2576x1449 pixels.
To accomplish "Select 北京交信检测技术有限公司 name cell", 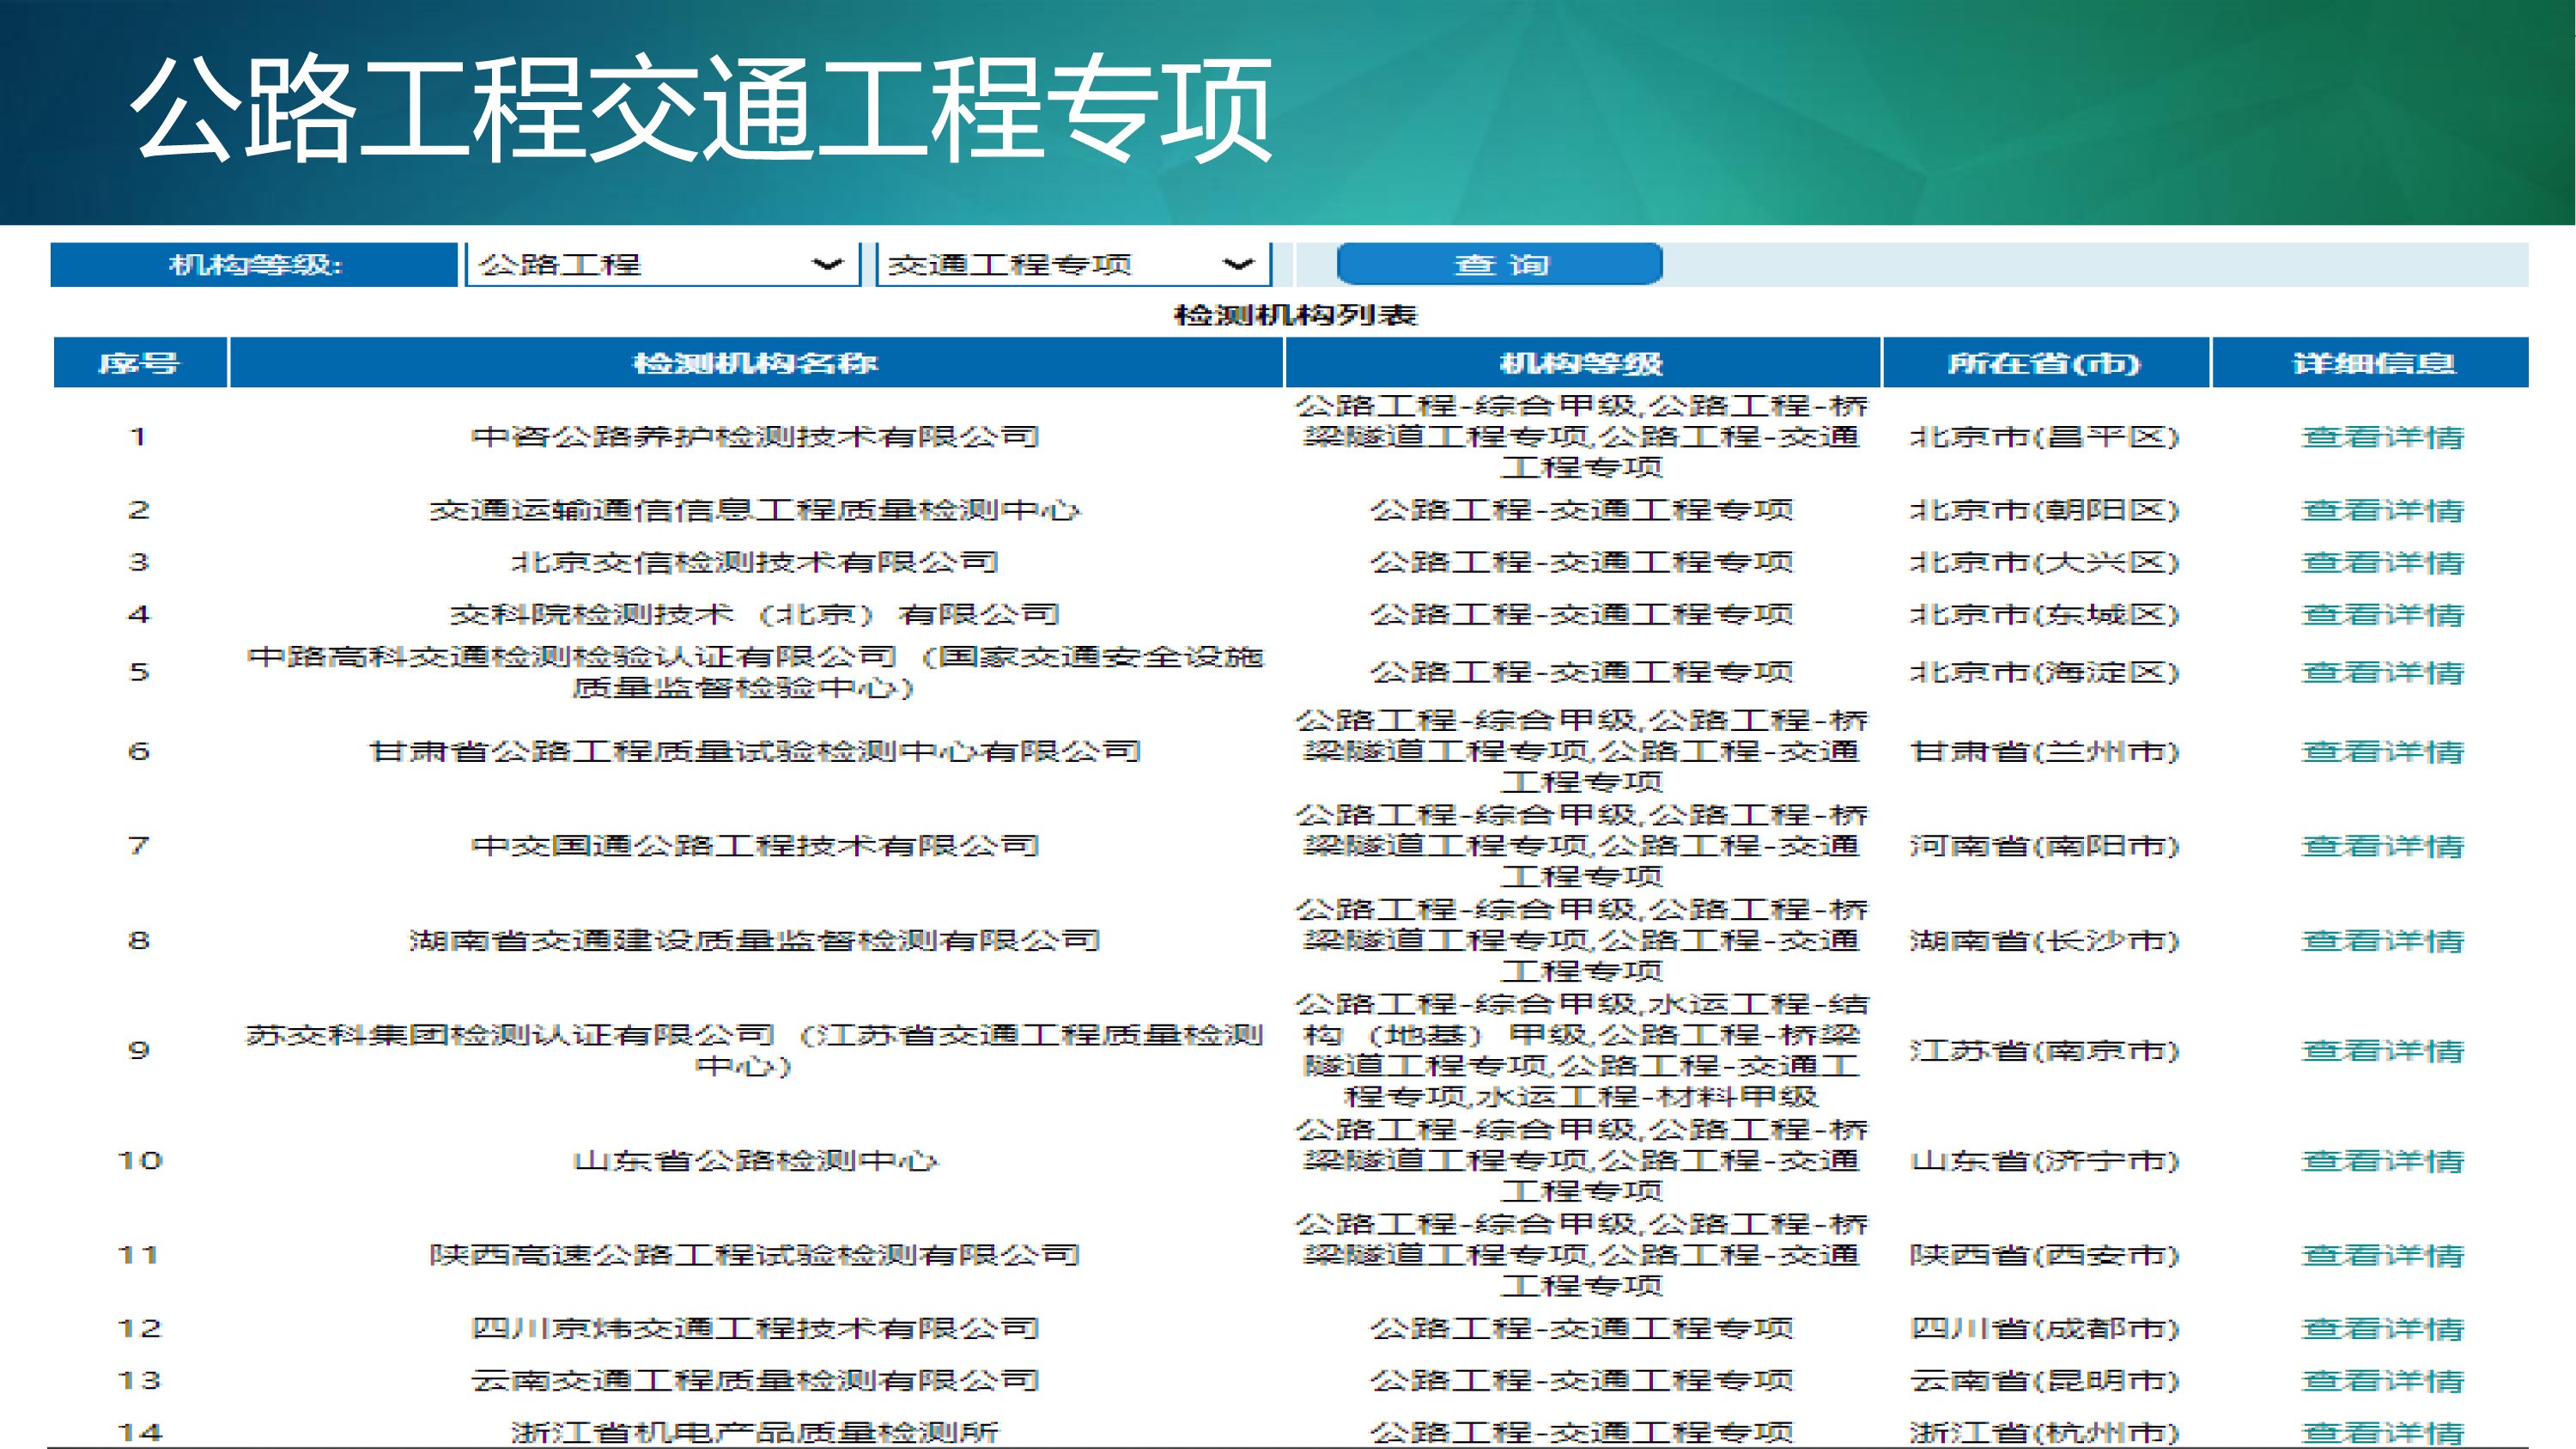I will coord(755,562).
